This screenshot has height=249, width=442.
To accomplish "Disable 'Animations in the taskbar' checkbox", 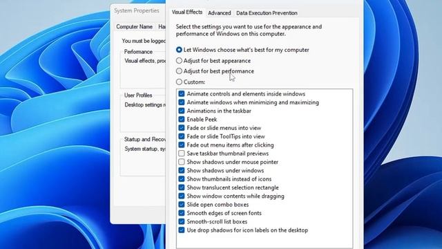I will [x=182, y=111].
